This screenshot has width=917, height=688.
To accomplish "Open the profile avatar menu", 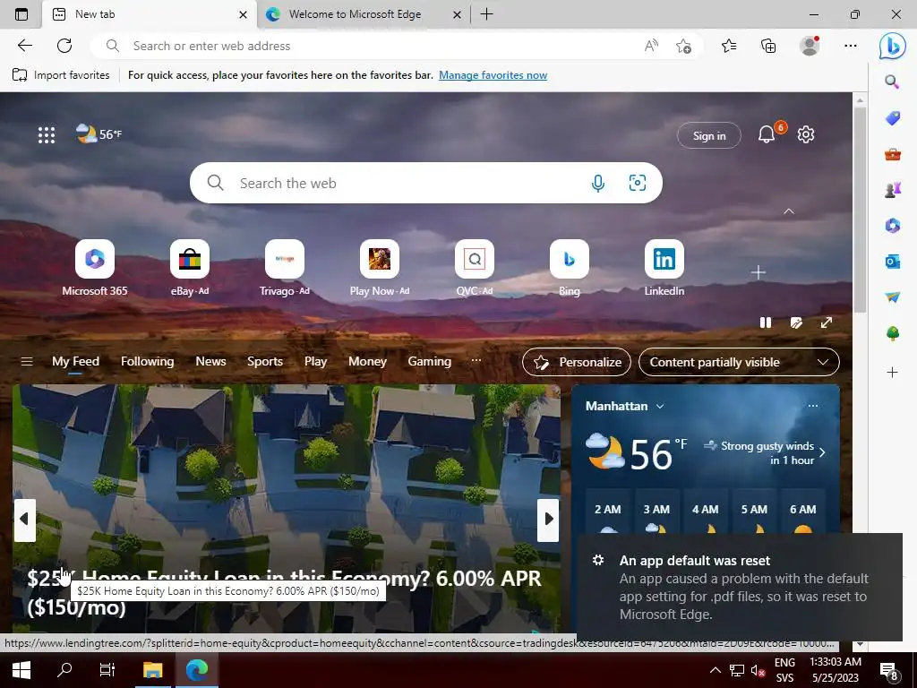I will click(810, 46).
